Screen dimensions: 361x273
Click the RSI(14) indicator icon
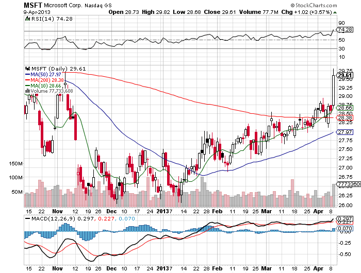click(27, 19)
